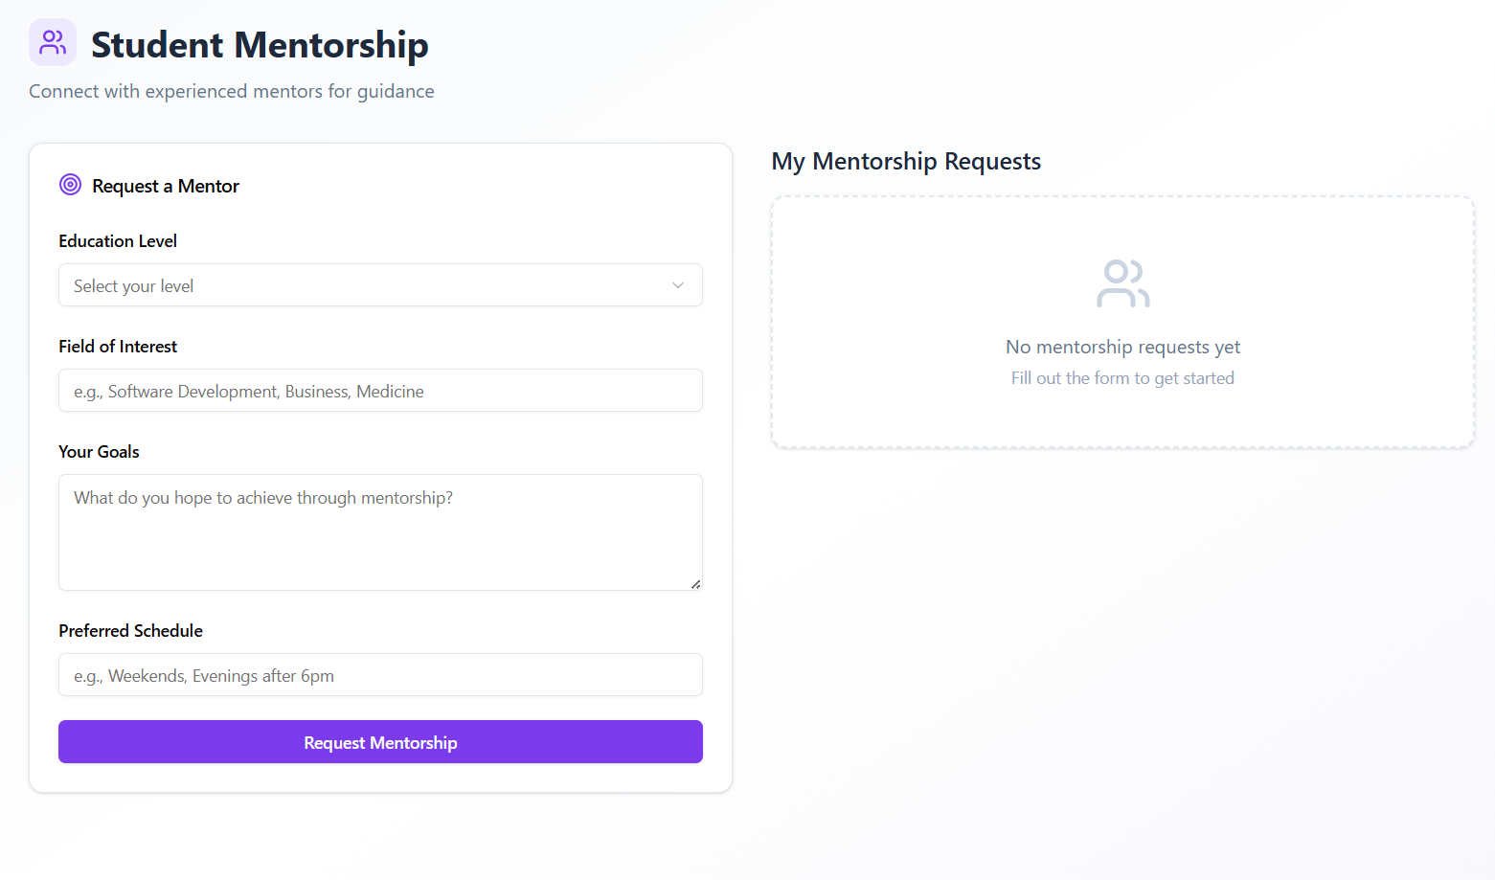
Task: Focus the Preferred Schedule input field
Action: pos(380,675)
